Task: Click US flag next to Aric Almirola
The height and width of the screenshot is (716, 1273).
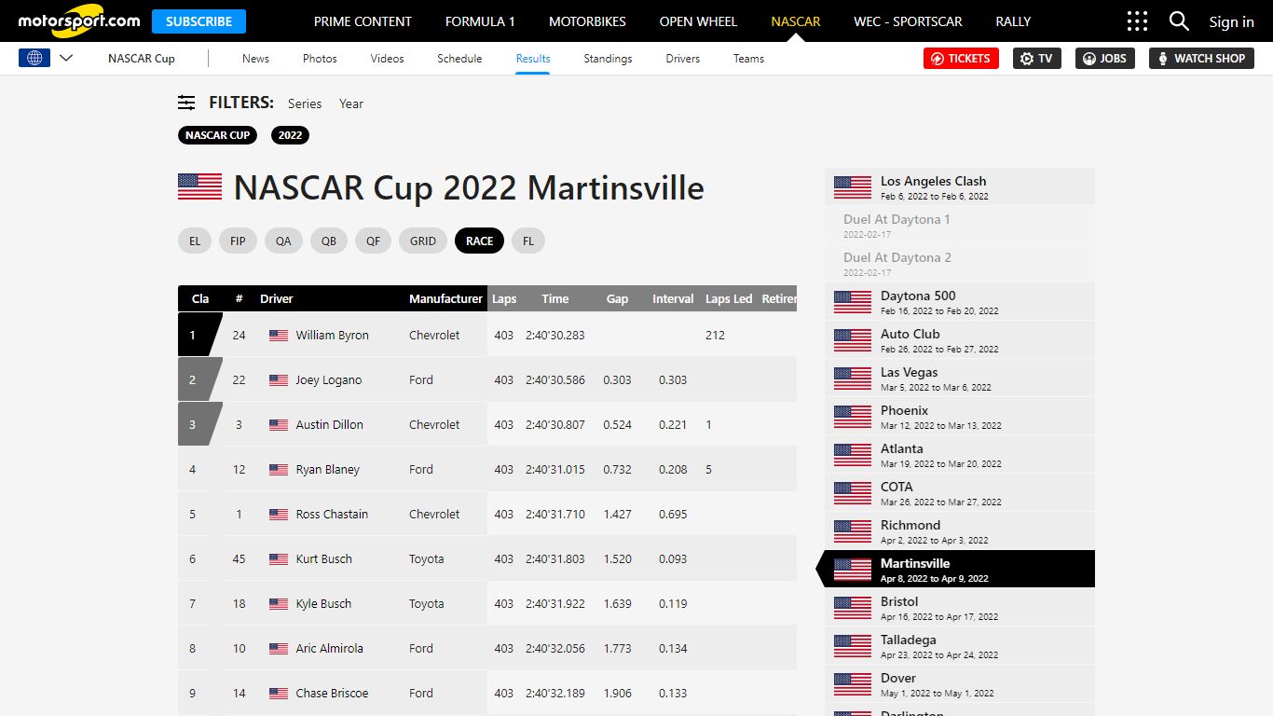Action: tap(279, 649)
